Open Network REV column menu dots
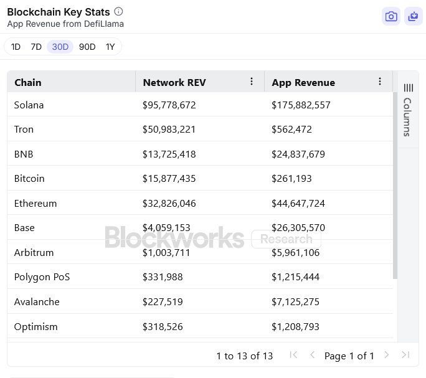This screenshot has height=378, width=426. click(x=252, y=81)
